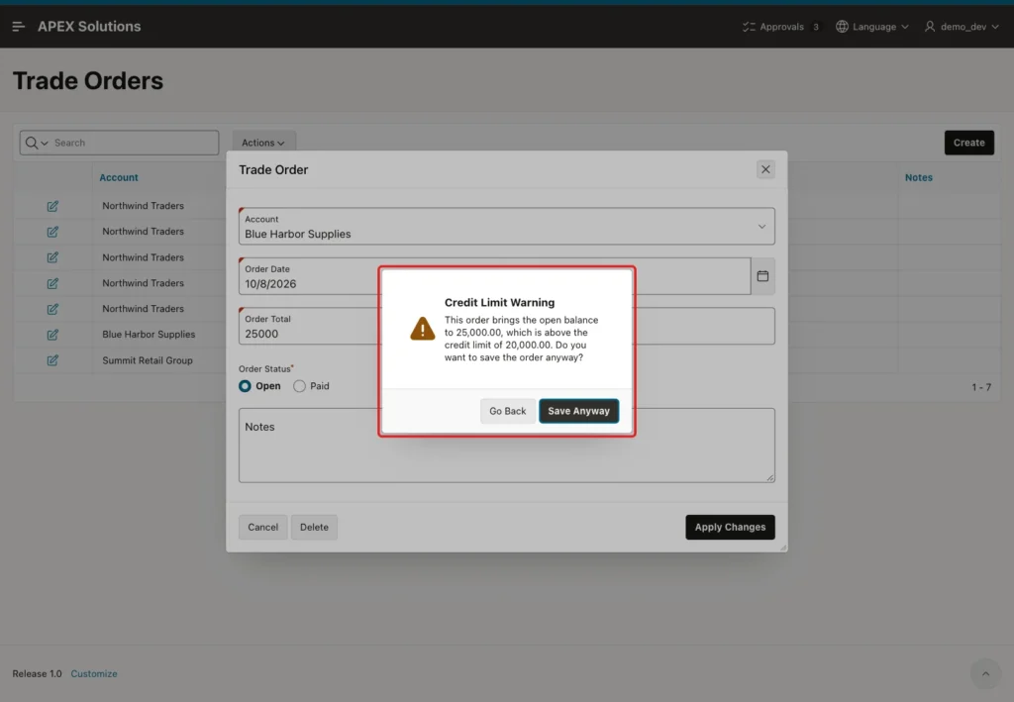Click the Notes text area
The width and height of the screenshot is (1014, 702).
coord(506,446)
